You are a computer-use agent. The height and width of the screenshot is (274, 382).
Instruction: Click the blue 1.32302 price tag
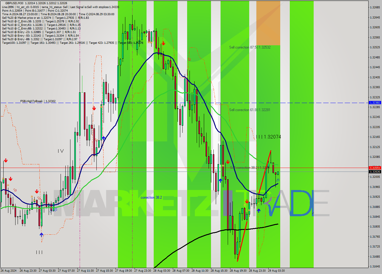375,102
